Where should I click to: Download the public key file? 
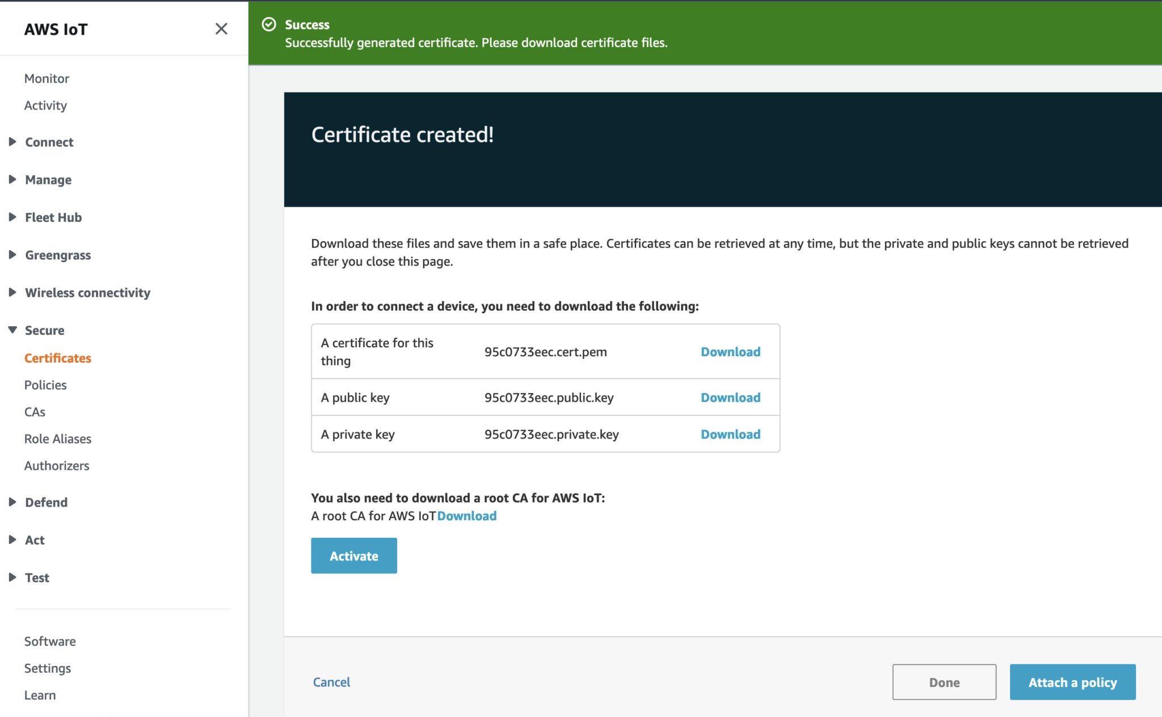[730, 398]
